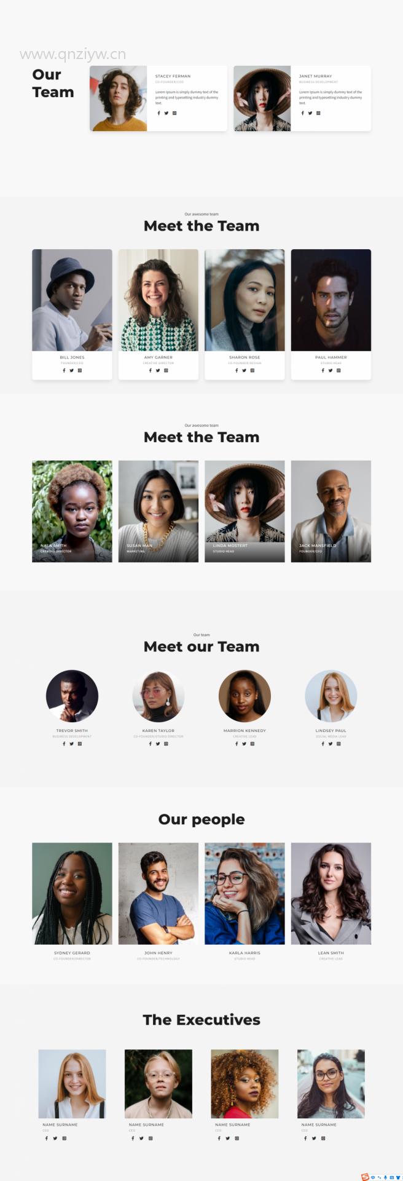Click Karen Taylor's Instagram icon
This screenshot has width=403, height=1181.
coord(166,744)
